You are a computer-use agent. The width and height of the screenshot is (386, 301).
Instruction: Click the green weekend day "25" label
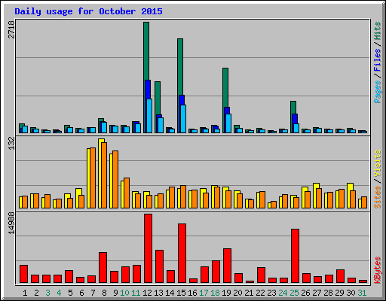[x=294, y=293]
